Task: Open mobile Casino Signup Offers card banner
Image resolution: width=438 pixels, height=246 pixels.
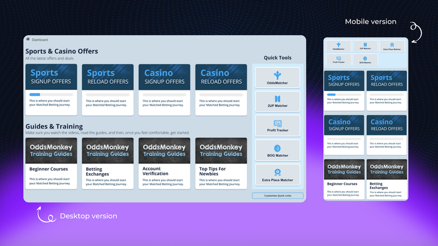Action: click(344, 125)
